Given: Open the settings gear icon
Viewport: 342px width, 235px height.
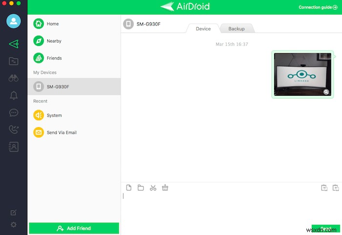Looking at the screenshot, I should [x=14, y=225].
